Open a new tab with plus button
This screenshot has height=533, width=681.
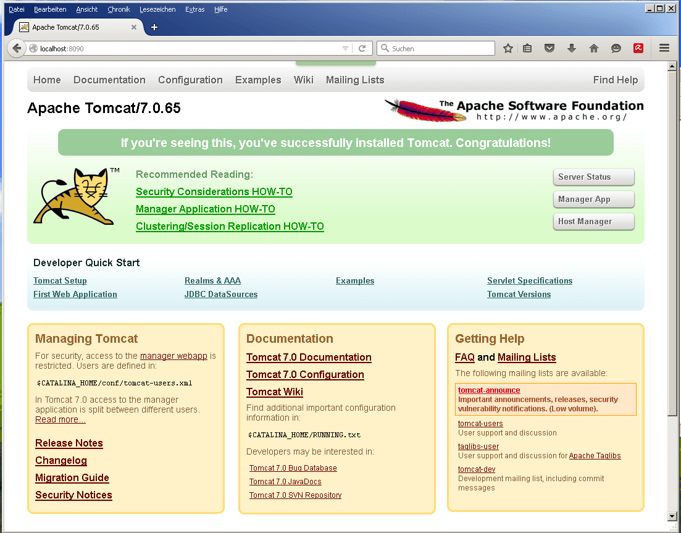pyautogui.click(x=154, y=27)
